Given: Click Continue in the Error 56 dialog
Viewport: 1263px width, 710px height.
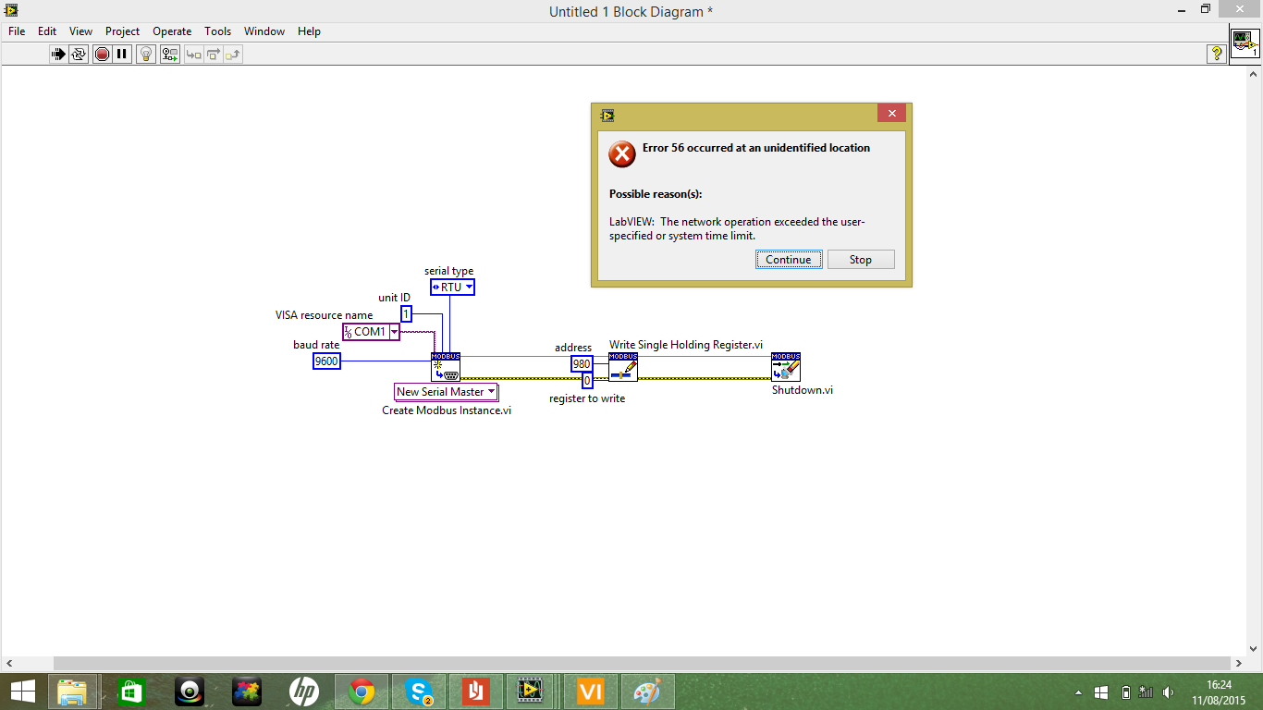Looking at the screenshot, I should pos(789,260).
